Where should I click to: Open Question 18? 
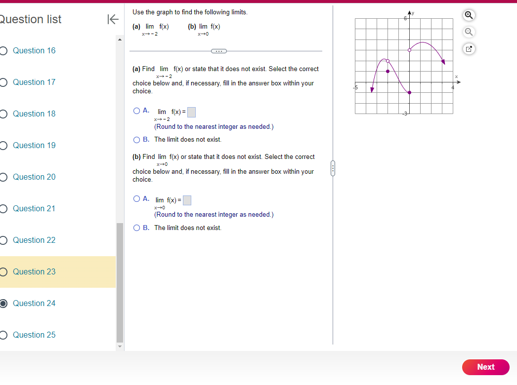click(x=34, y=114)
